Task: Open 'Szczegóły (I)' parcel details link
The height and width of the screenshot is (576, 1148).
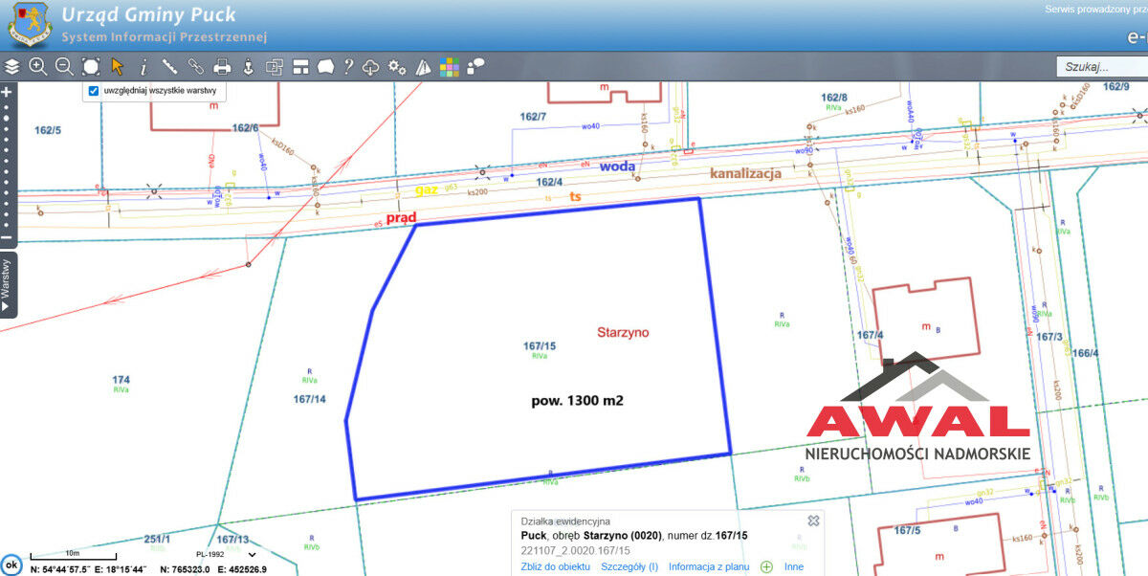Action: 629,566
